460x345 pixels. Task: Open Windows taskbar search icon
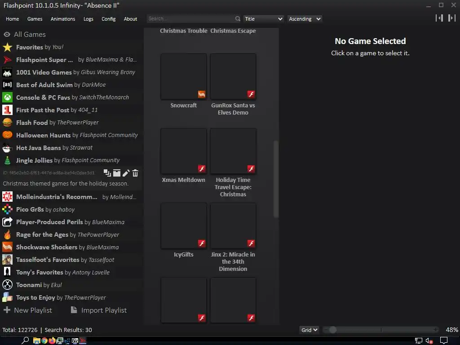pyautogui.click(x=25, y=341)
